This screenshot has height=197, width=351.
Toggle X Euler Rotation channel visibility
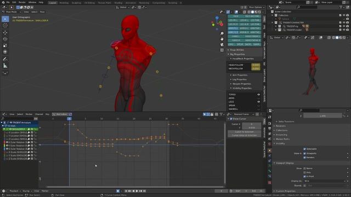coord(7,142)
